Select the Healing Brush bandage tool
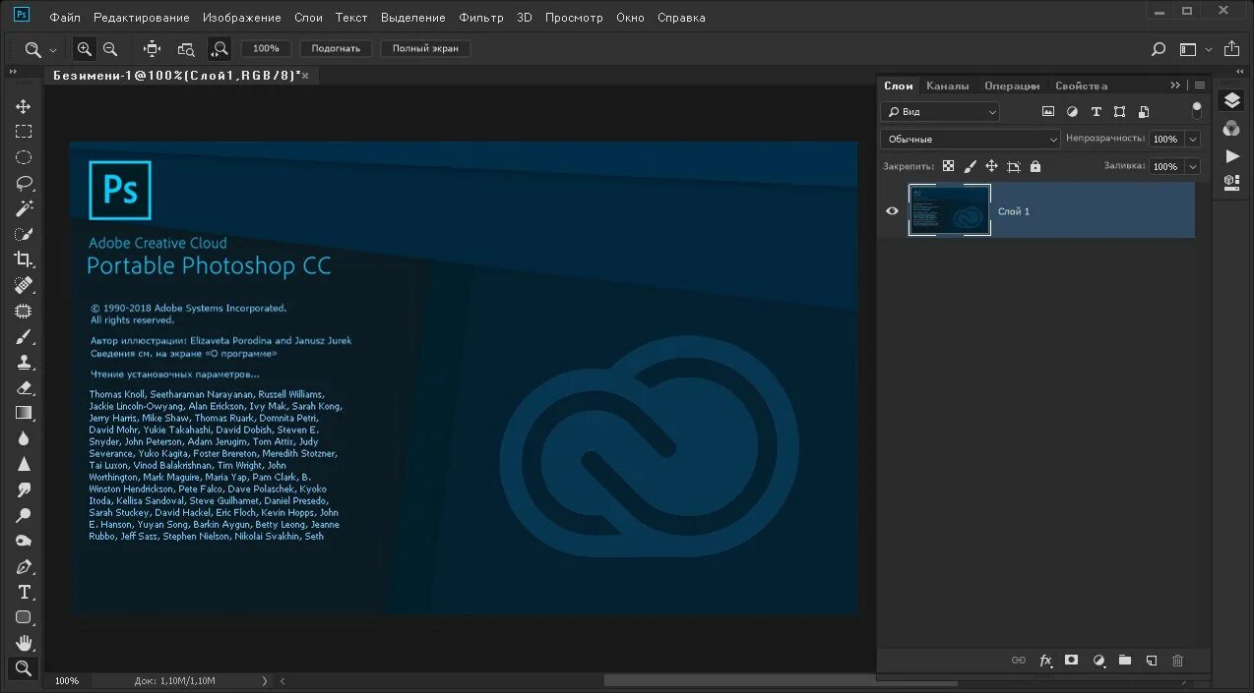 tap(24, 285)
